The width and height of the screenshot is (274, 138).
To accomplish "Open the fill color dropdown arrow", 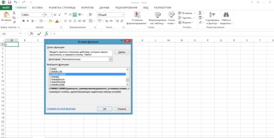I will click(53, 21).
